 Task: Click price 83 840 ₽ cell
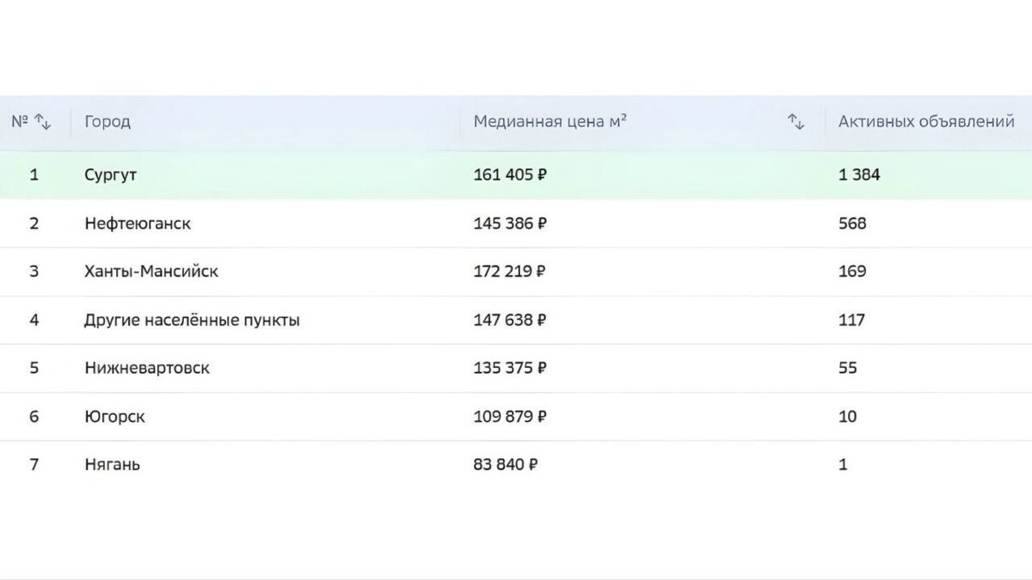[506, 465]
